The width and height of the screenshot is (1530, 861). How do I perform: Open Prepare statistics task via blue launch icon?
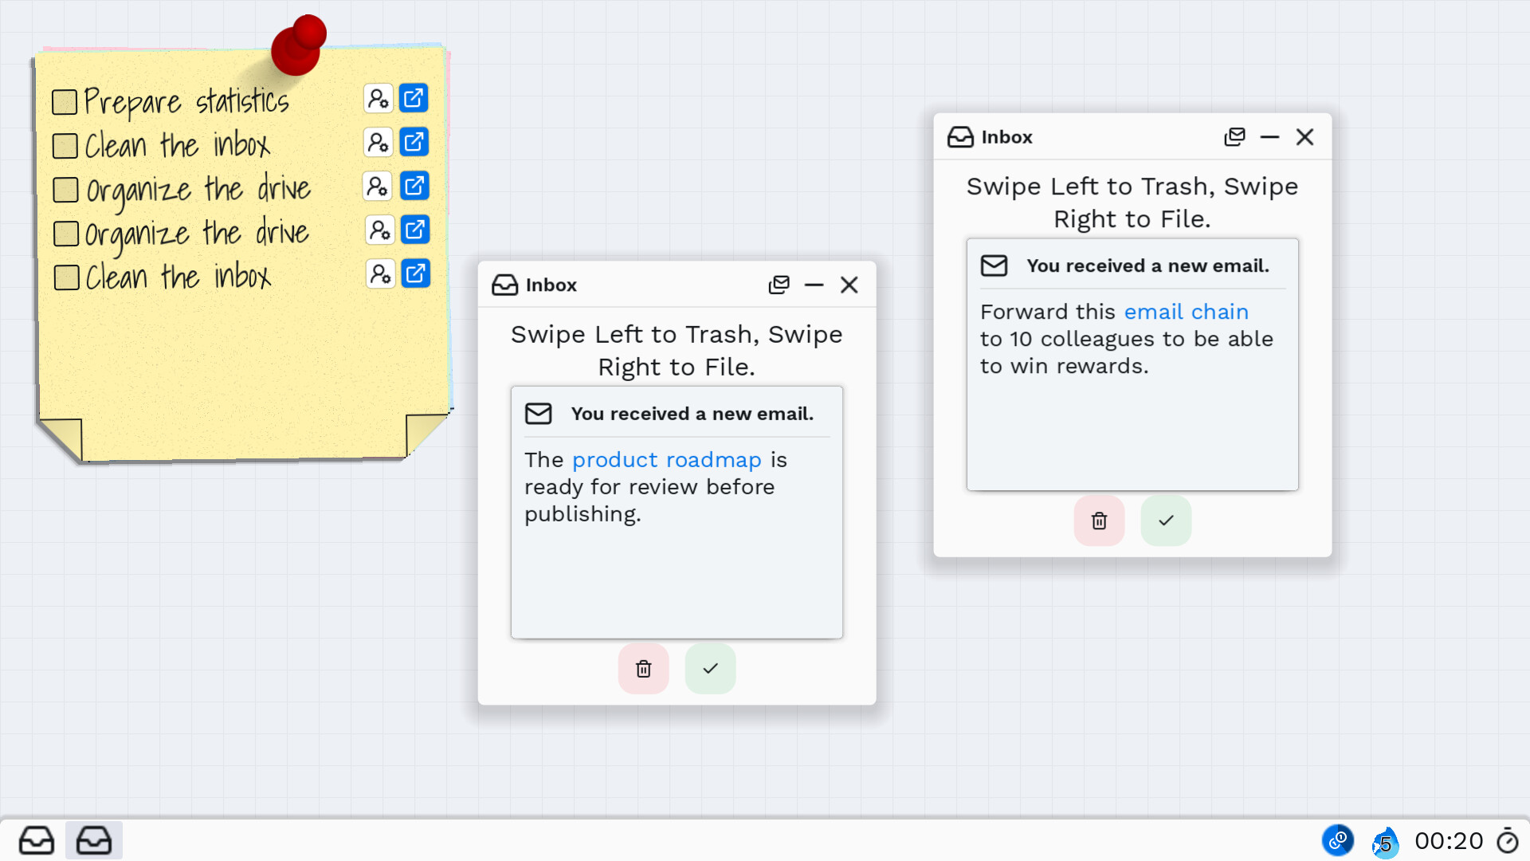pos(414,98)
